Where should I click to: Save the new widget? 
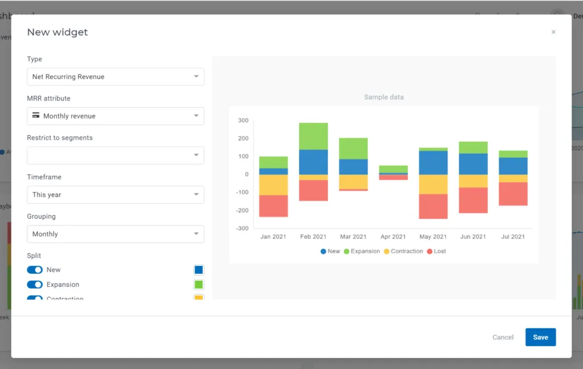(540, 337)
